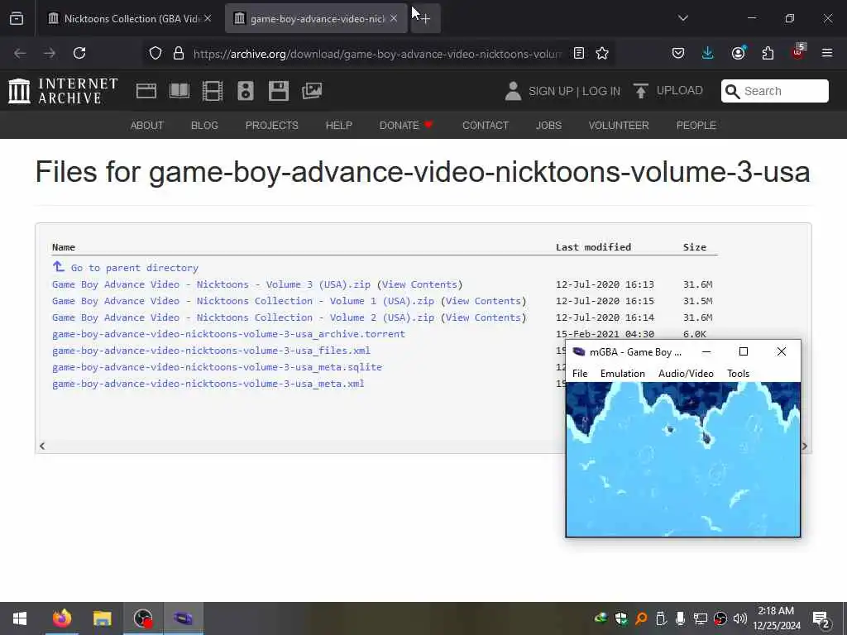Open a new browser tab
The height and width of the screenshot is (635, 847).
[426, 19]
